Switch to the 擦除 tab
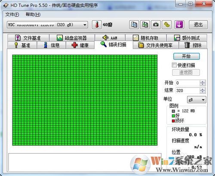Viewport: 215px width, 176px height. pos(193,45)
